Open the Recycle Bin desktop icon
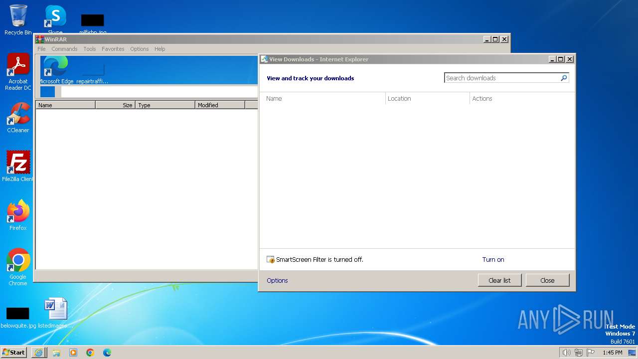The height and width of the screenshot is (359, 638). coord(18,20)
